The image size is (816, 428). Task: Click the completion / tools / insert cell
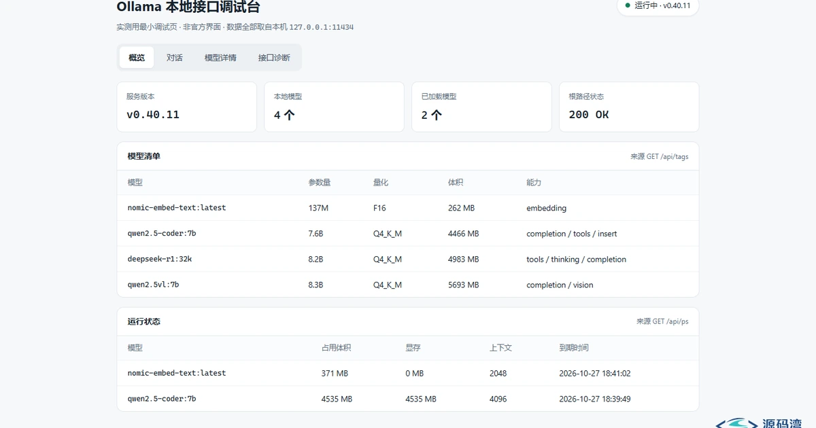coord(572,234)
